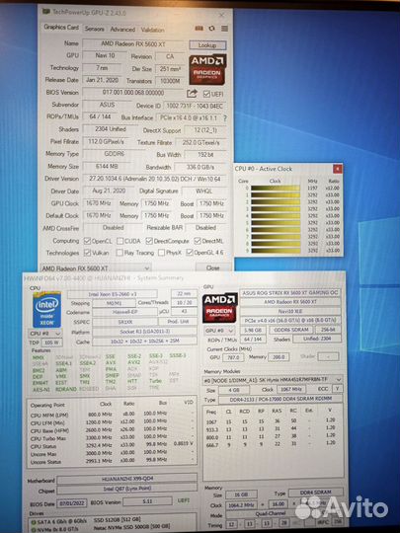400x533 pixels.
Task: Select the Graphics Card tab in GPU-Z
Action: (x=61, y=28)
